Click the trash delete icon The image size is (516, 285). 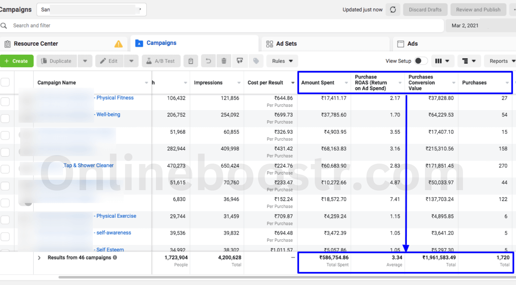224,61
